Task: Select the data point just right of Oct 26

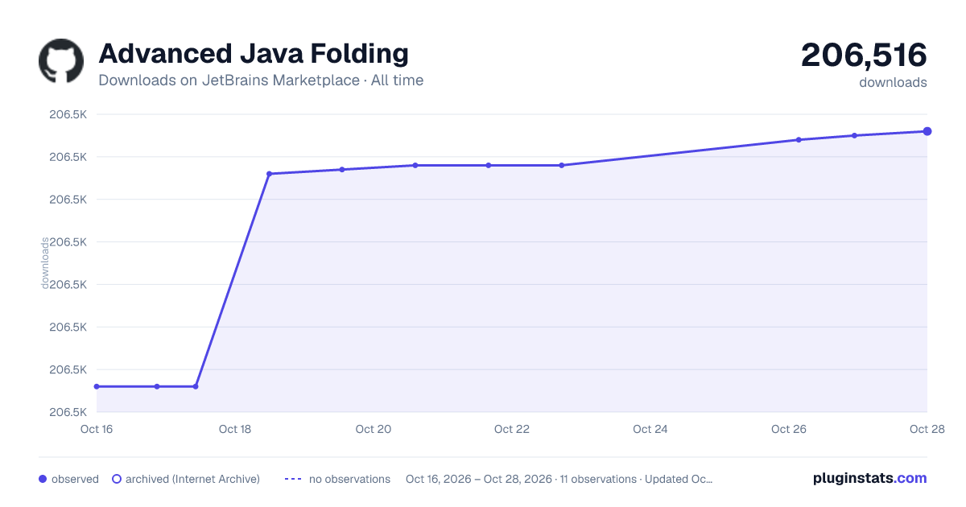Action: pos(799,140)
